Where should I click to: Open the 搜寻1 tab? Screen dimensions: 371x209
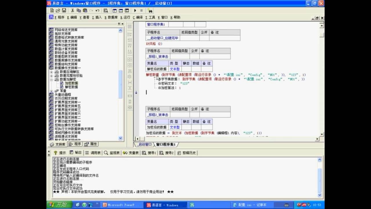(x=149, y=153)
